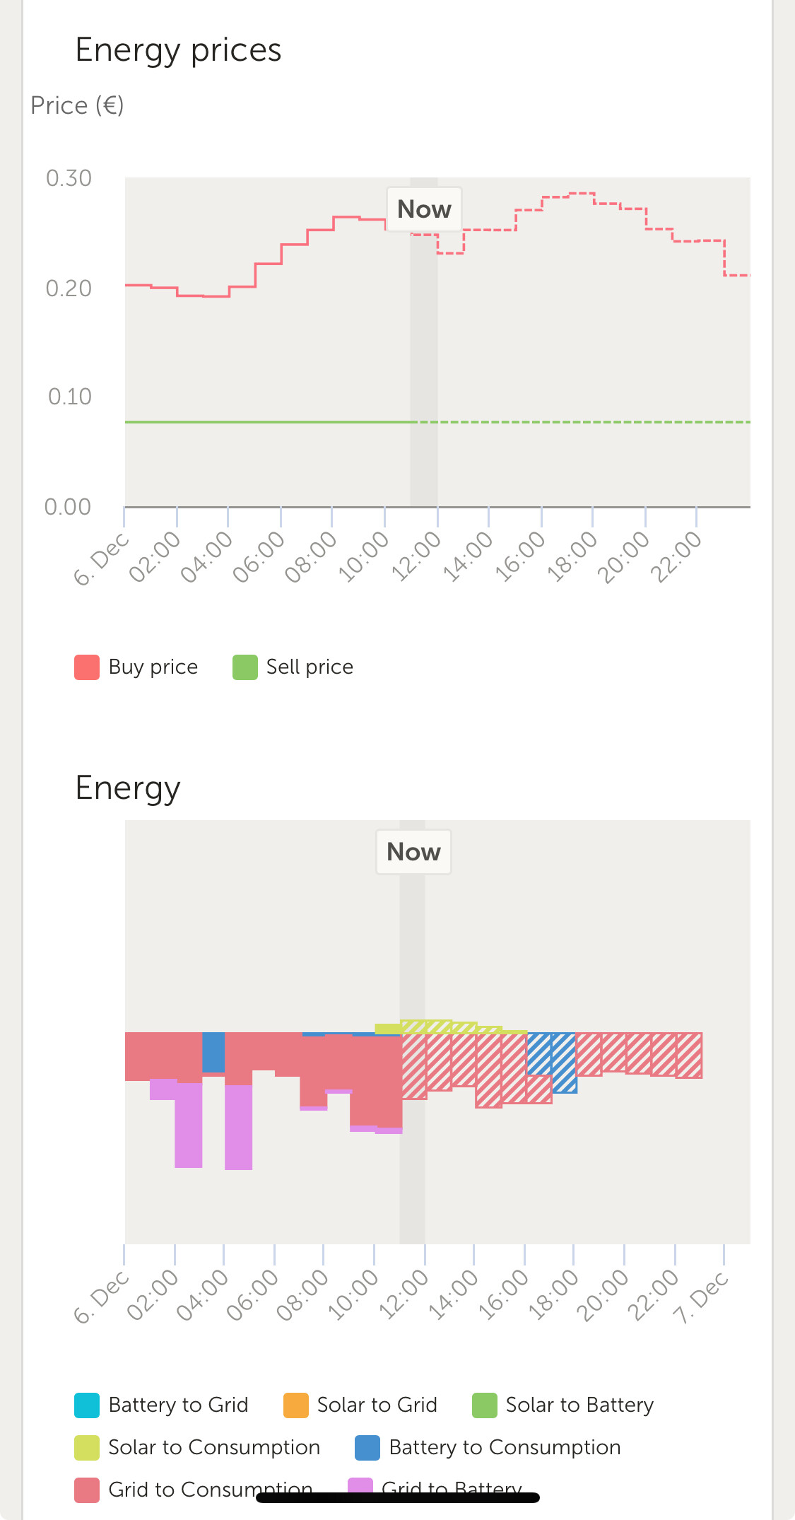Click the 0.30 price axis label

[69, 178]
